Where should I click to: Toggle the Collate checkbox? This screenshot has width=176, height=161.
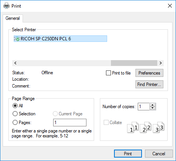(x=106, y=123)
